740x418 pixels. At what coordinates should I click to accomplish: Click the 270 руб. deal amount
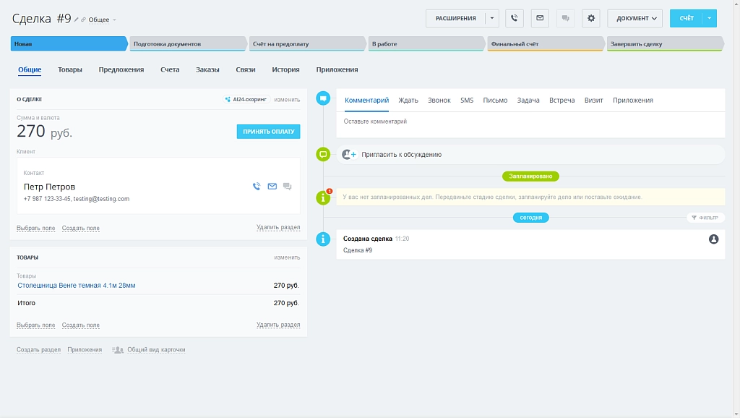coord(44,132)
